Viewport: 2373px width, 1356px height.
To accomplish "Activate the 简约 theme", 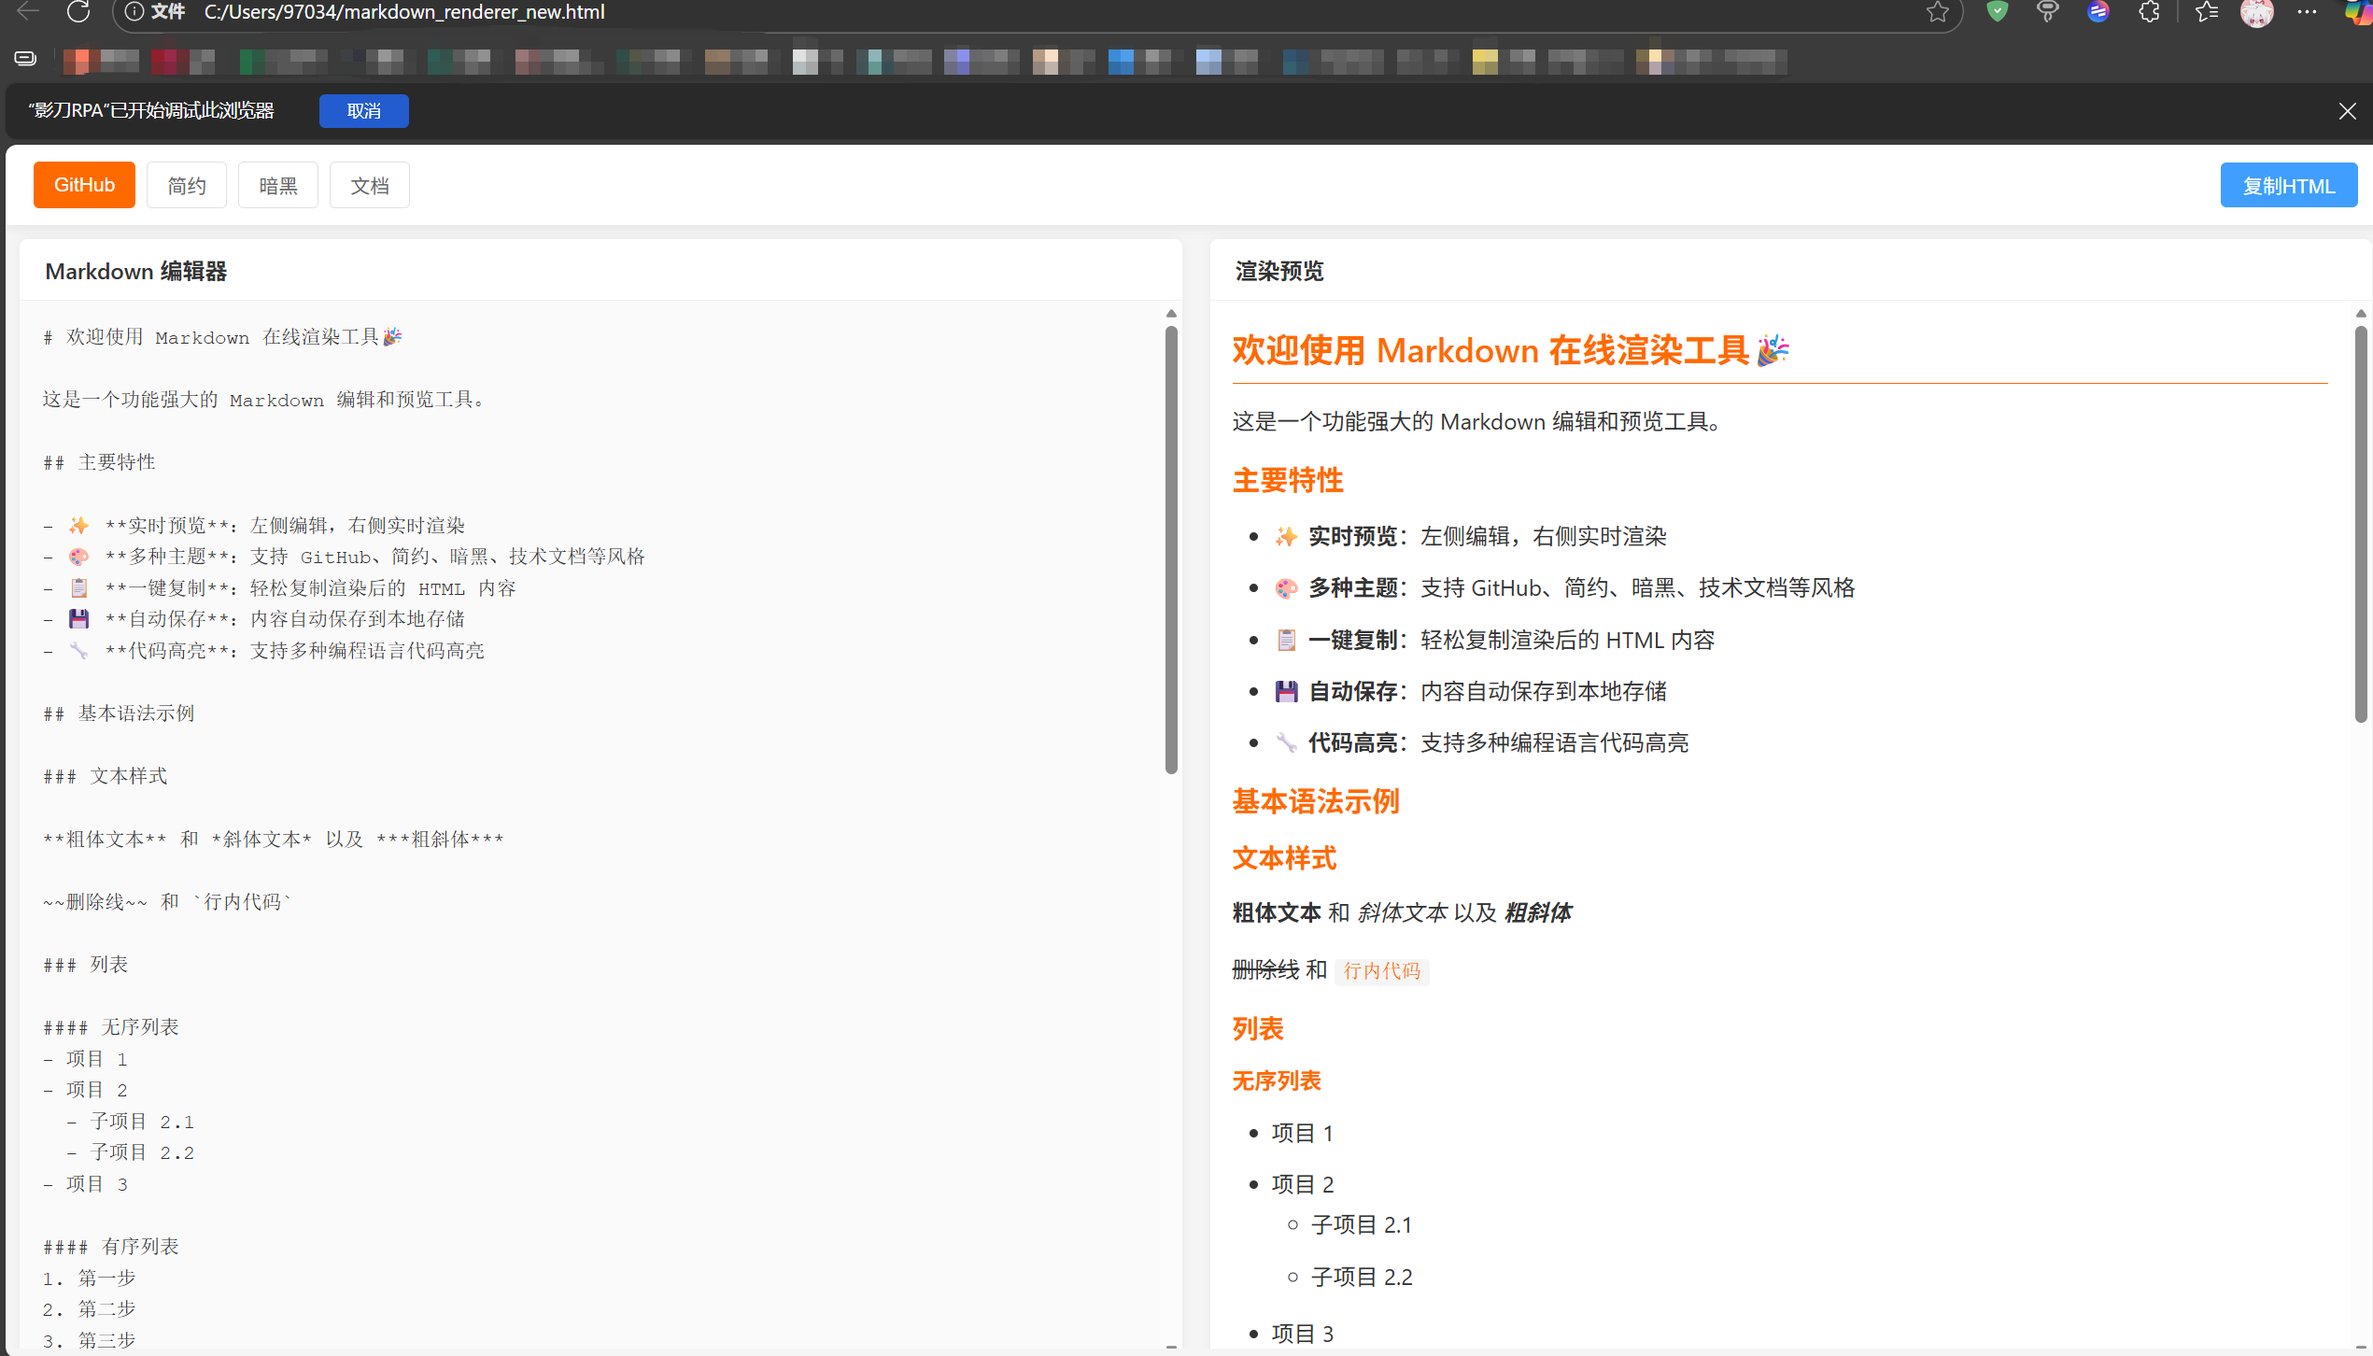I will tap(186, 184).
